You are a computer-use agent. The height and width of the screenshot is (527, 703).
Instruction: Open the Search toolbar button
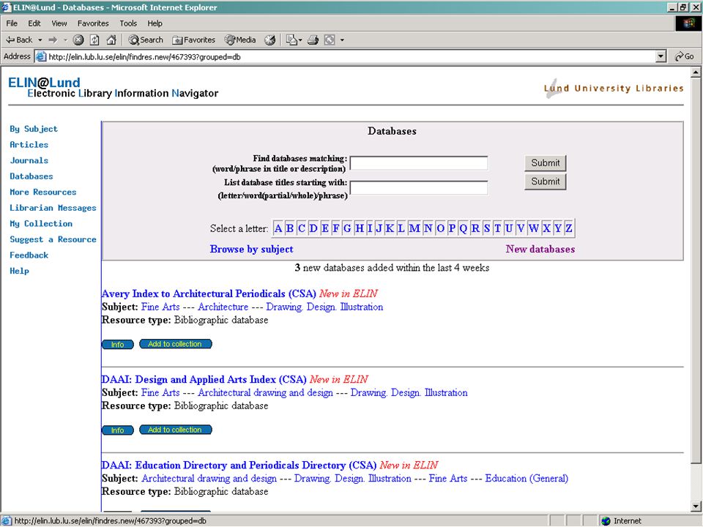[146, 40]
